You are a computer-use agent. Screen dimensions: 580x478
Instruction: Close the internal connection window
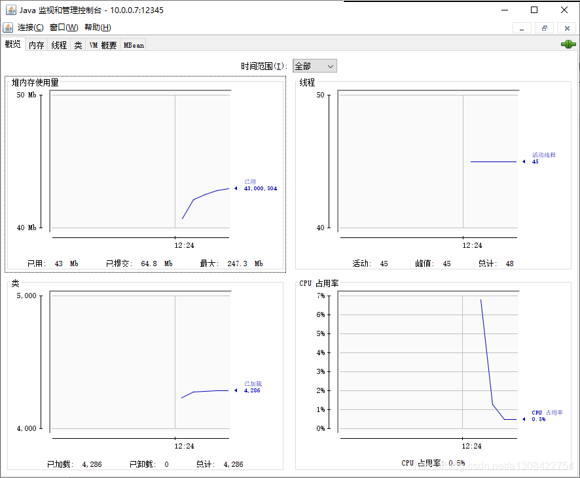pyautogui.click(x=567, y=28)
